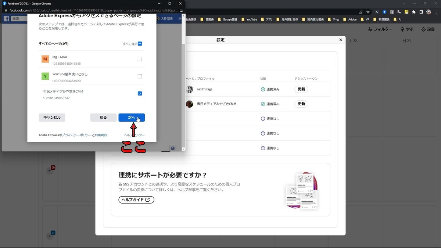Open the YouTube bookmark folder

click(249, 19)
